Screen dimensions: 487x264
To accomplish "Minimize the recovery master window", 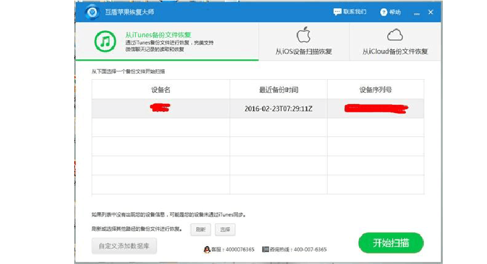I will click(x=417, y=13).
